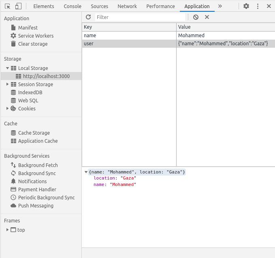Sort by the Value column header
The image size is (275, 258).
coord(226,27)
